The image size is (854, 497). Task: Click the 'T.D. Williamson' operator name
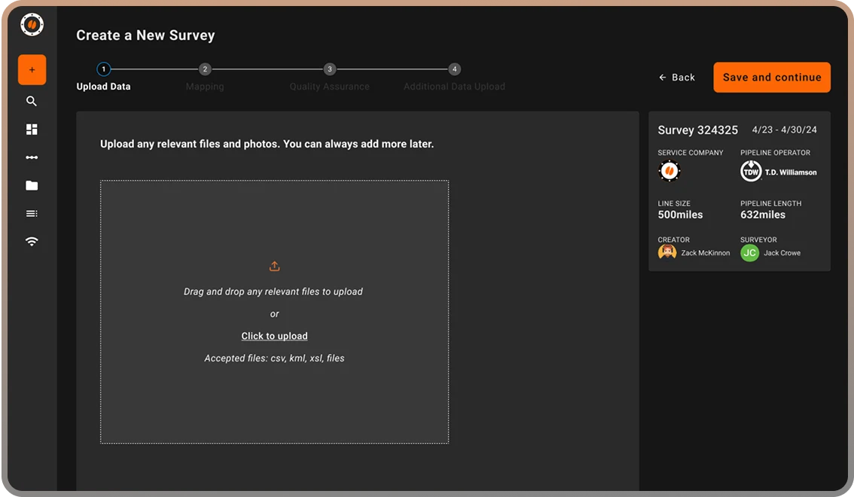point(791,172)
